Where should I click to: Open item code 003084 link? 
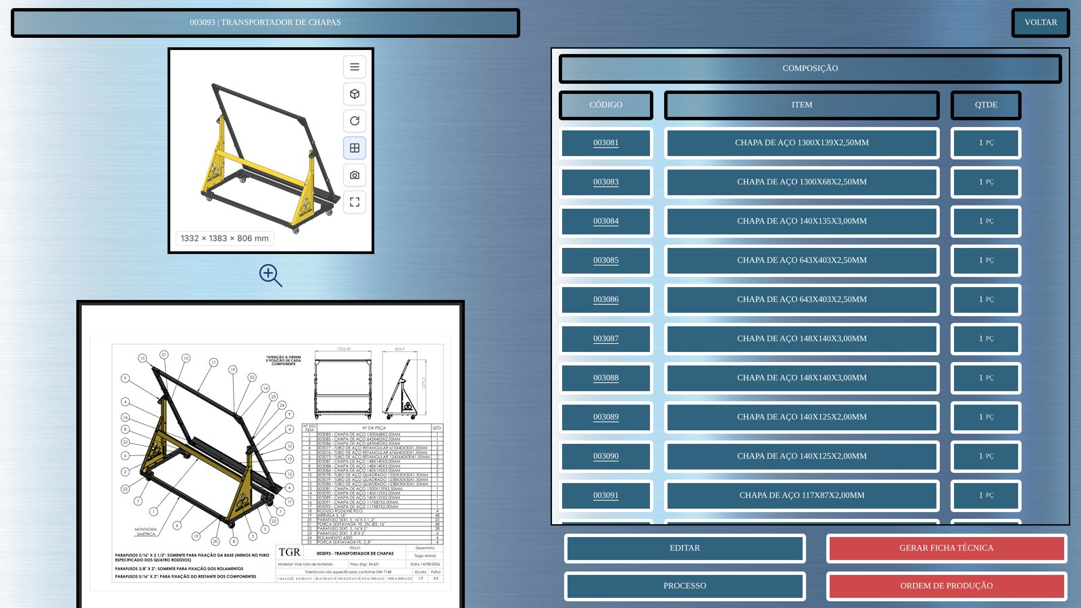coord(606,221)
